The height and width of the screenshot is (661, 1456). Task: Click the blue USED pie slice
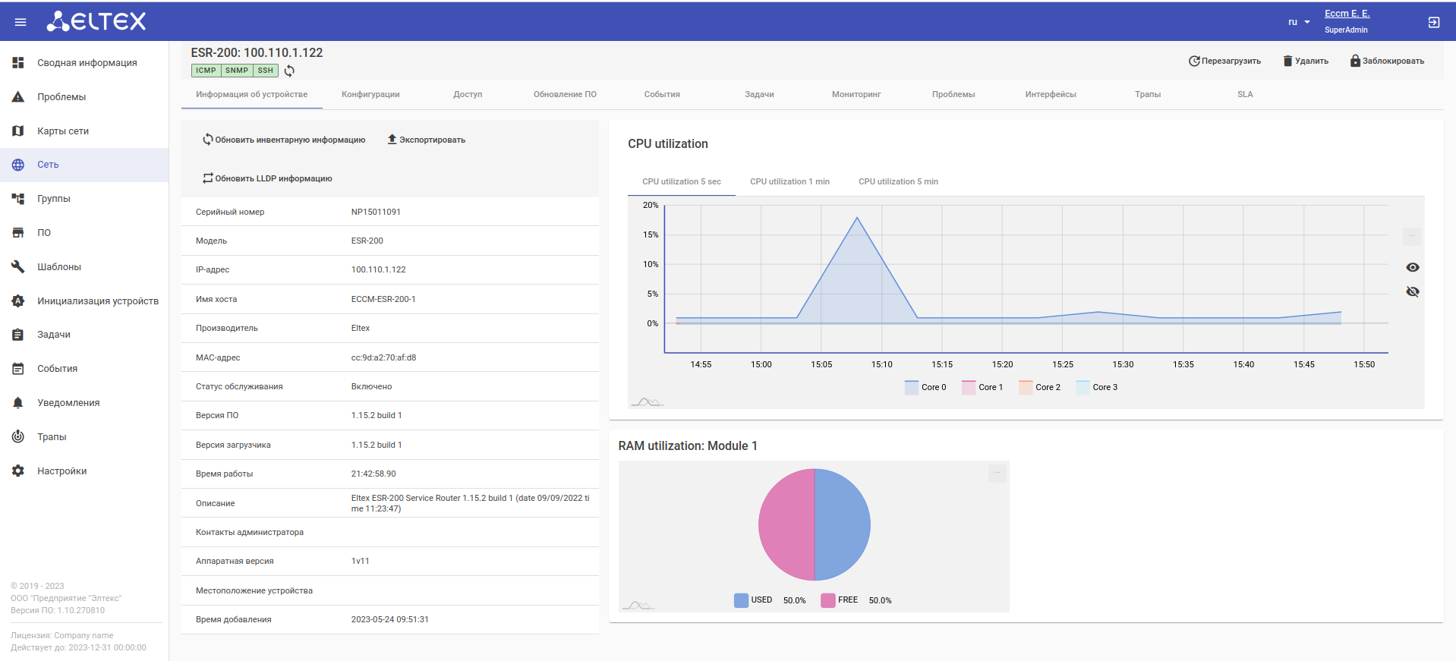[x=843, y=524]
